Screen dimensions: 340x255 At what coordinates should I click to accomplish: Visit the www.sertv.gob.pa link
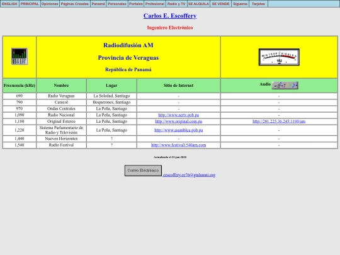pyautogui.click(x=178, y=115)
